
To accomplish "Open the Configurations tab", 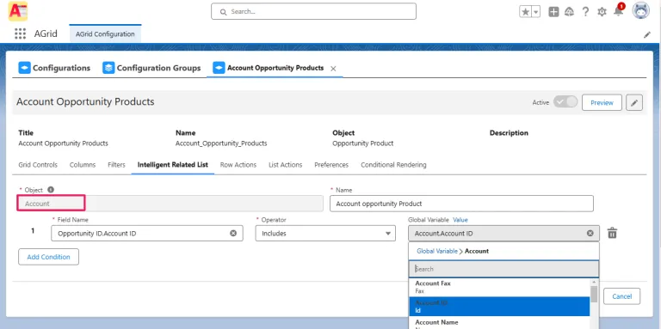I will click(x=54, y=68).
